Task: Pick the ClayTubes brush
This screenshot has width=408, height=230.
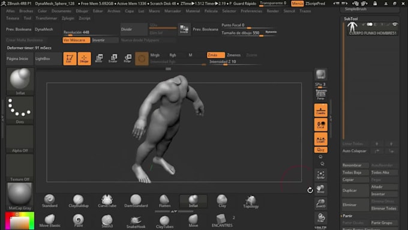Action: (164, 222)
